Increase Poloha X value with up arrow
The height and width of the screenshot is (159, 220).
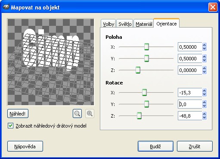coord(205,45)
